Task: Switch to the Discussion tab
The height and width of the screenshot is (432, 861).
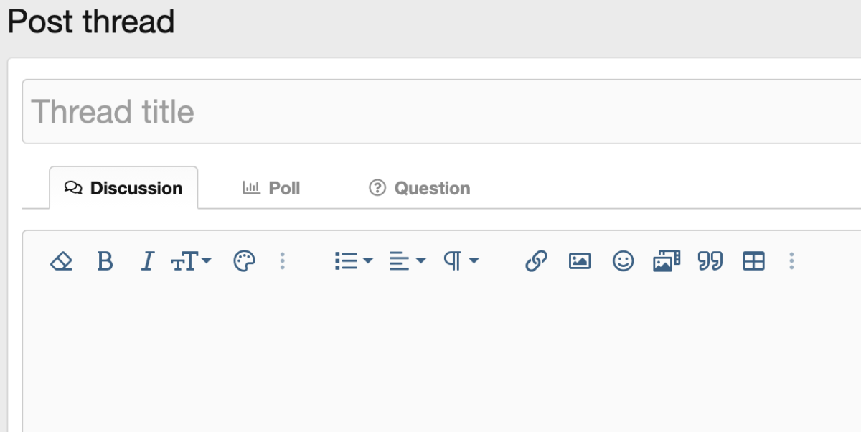Action: pos(123,188)
